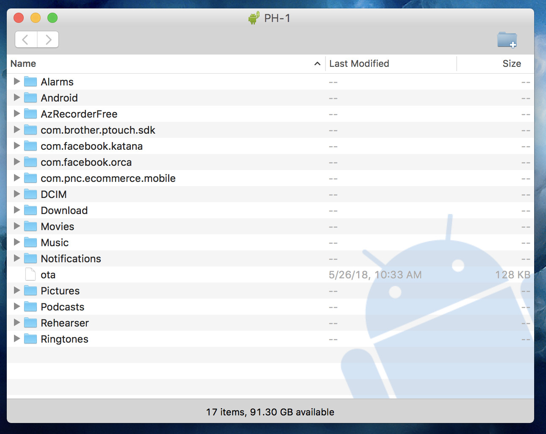Image resolution: width=546 pixels, height=434 pixels.
Task: Select the com.pnc.ecommerce.mobile name
Action: [x=108, y=178]
